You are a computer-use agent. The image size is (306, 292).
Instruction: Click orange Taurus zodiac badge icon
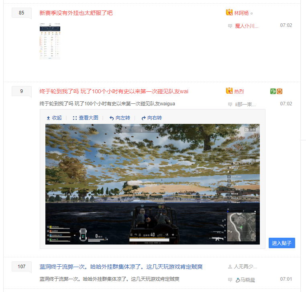point(279,91)
